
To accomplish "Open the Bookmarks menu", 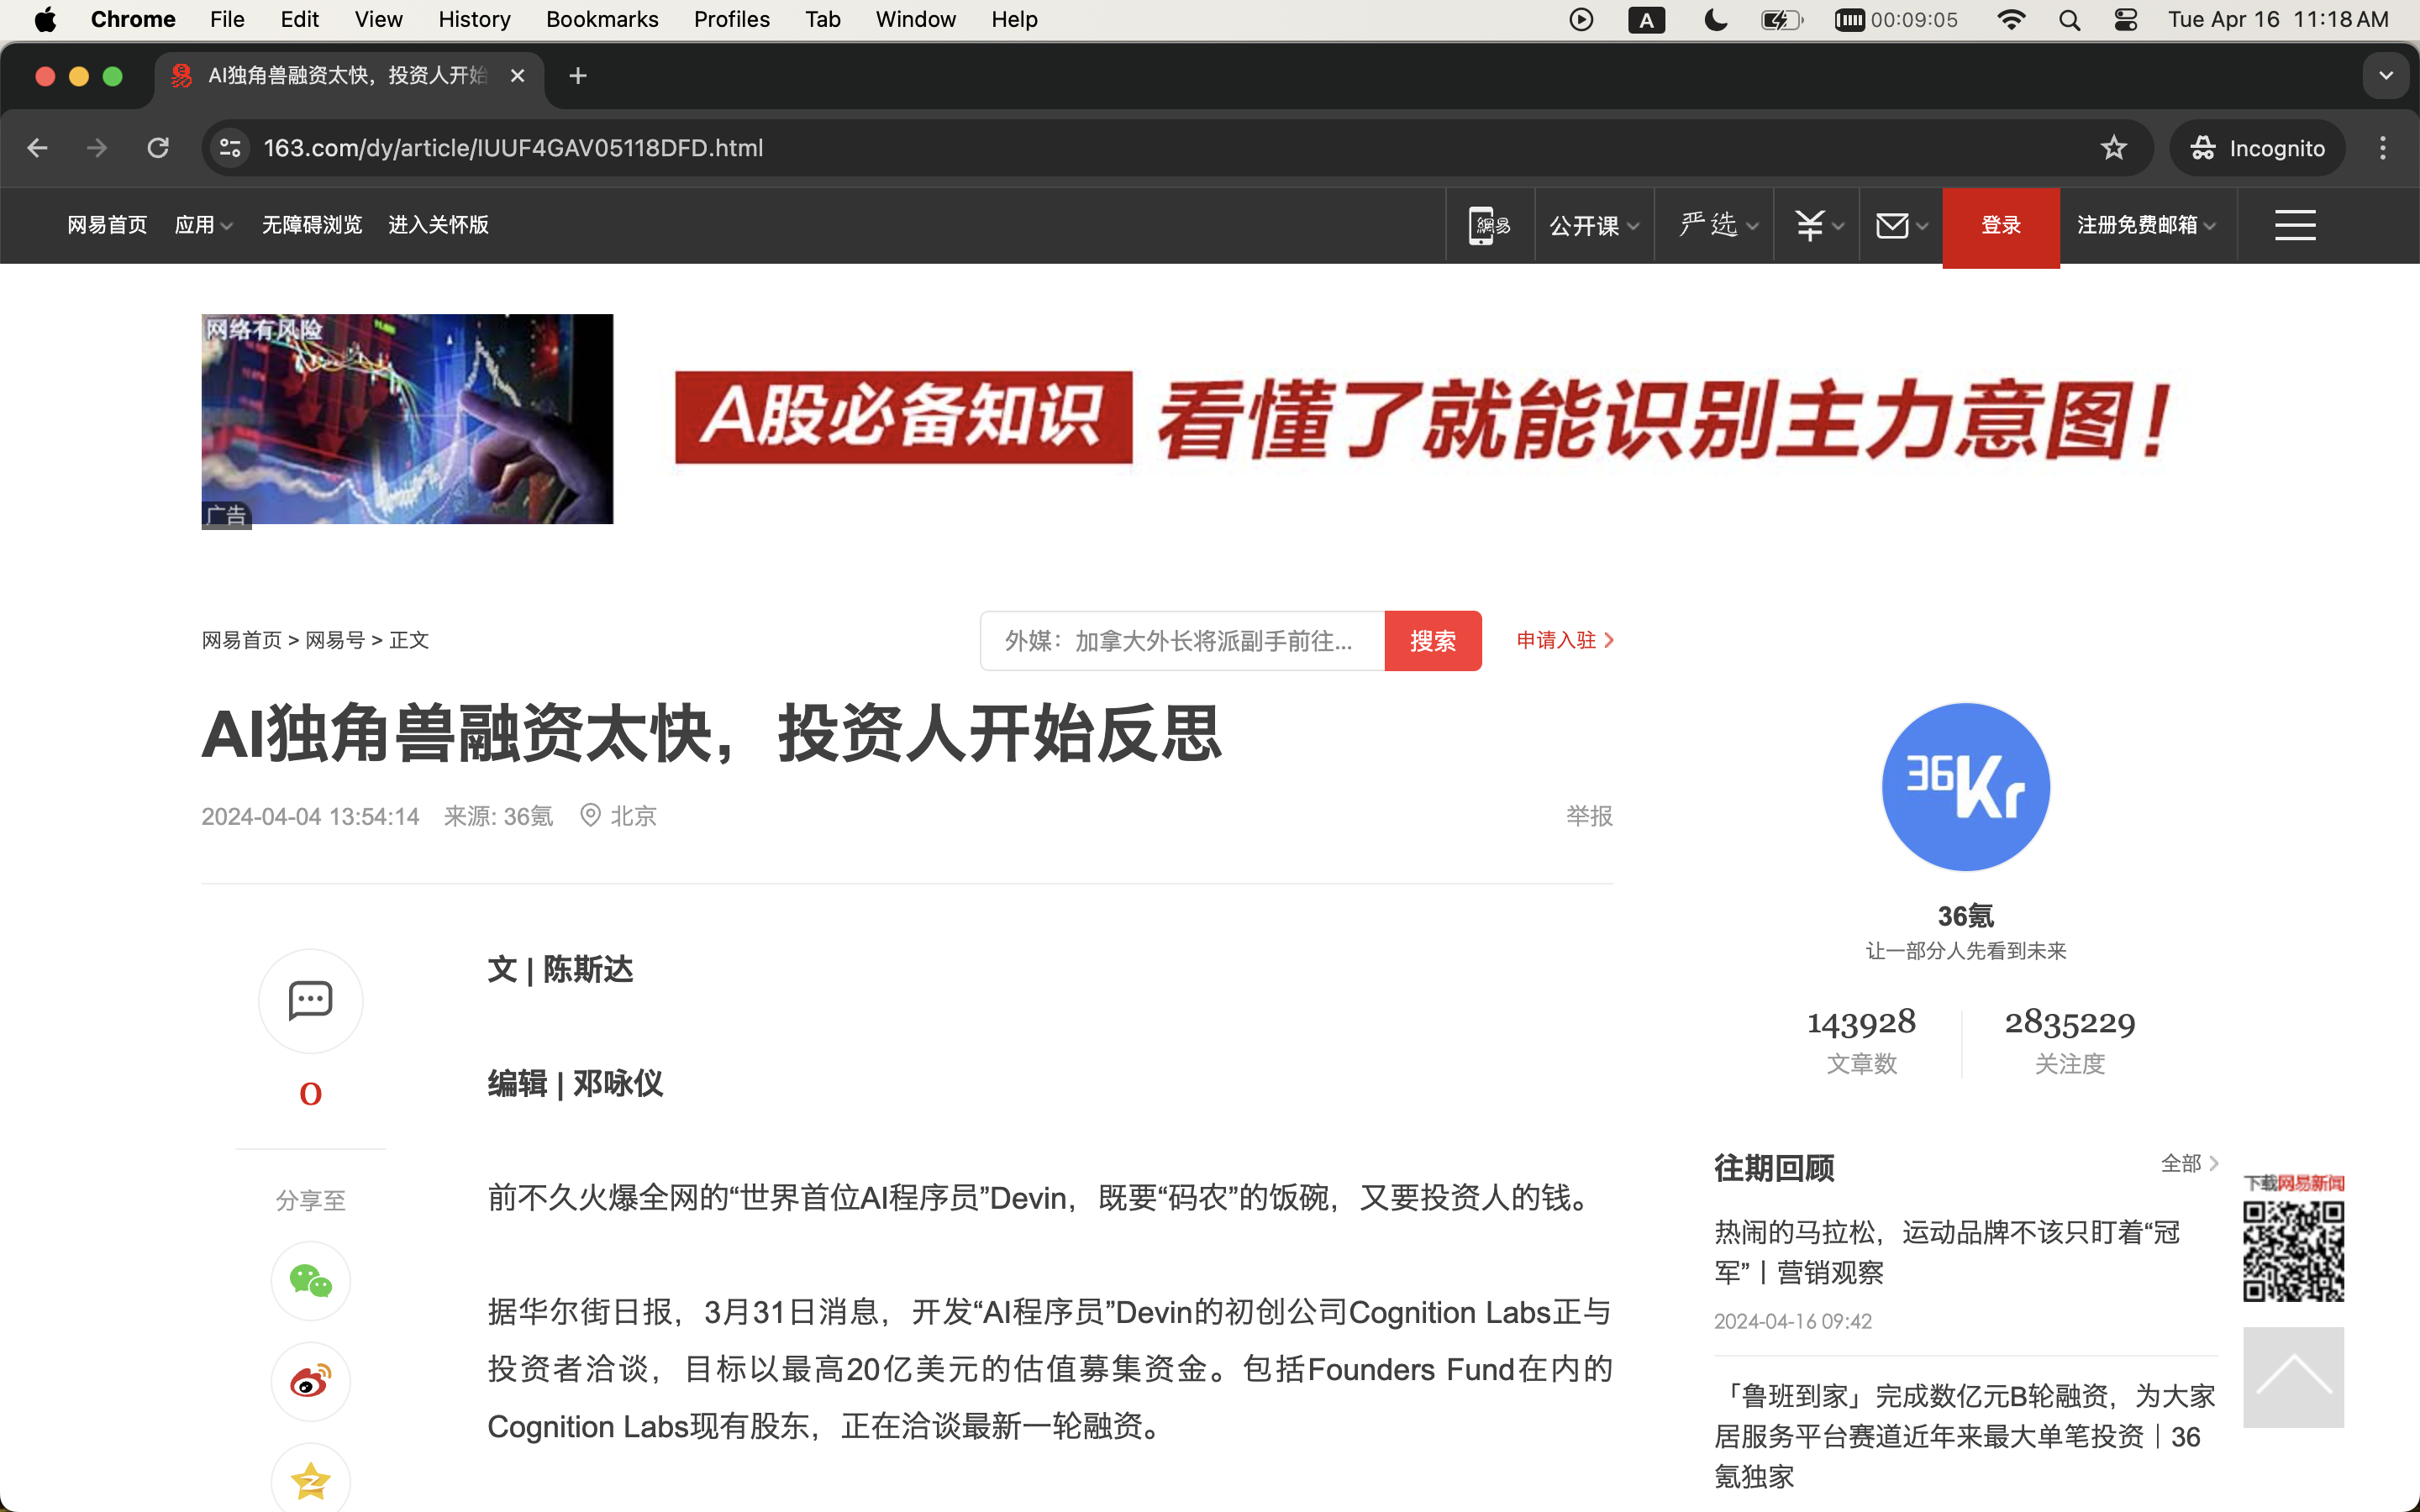I will [602, 19].
